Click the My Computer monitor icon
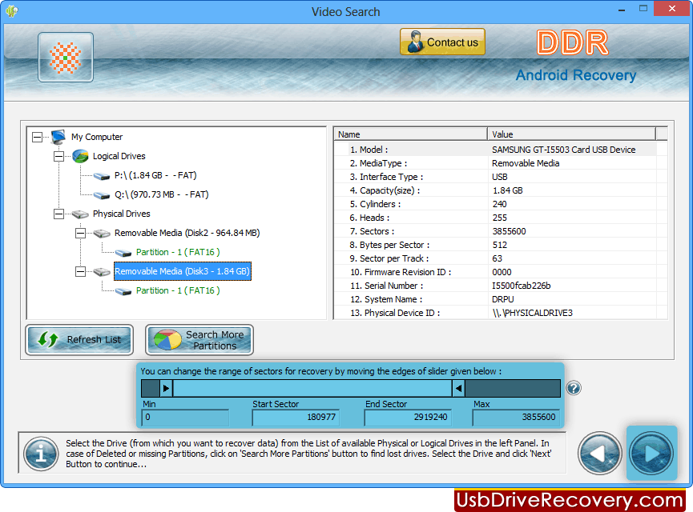Screen dimensions: 693x512 (x=58, y=137)
